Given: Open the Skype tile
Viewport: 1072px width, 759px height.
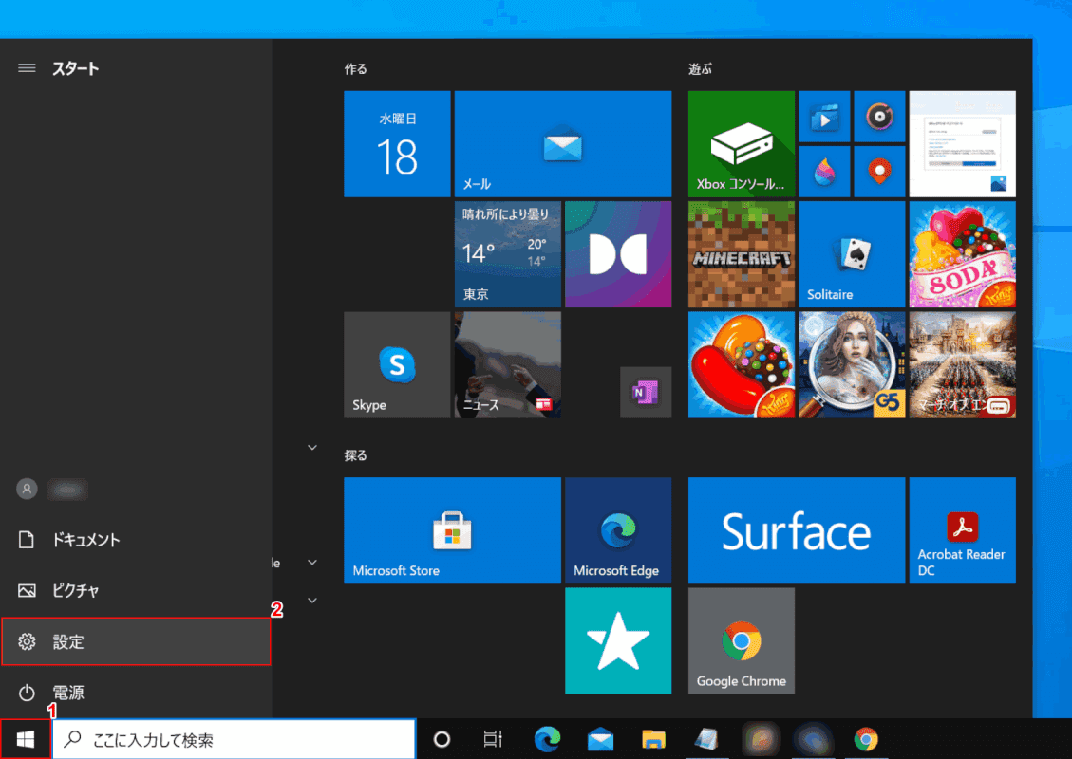Looking at the screenshot, I should (397, 365).
